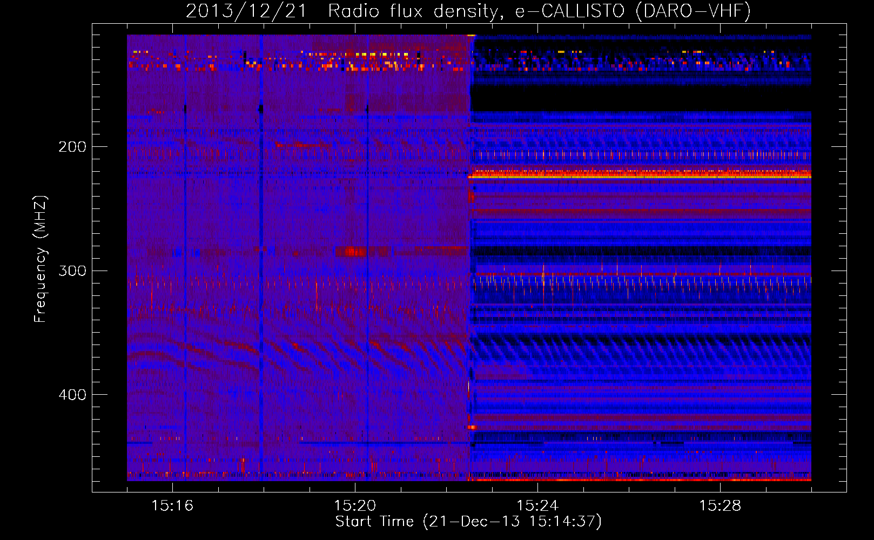Select the 200 frequency tick label
Viewport: 874px width, 540px height.
[x=72, y=147]
